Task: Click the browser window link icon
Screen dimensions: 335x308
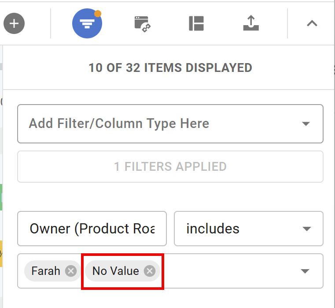Action: click(x=143, y=23)
